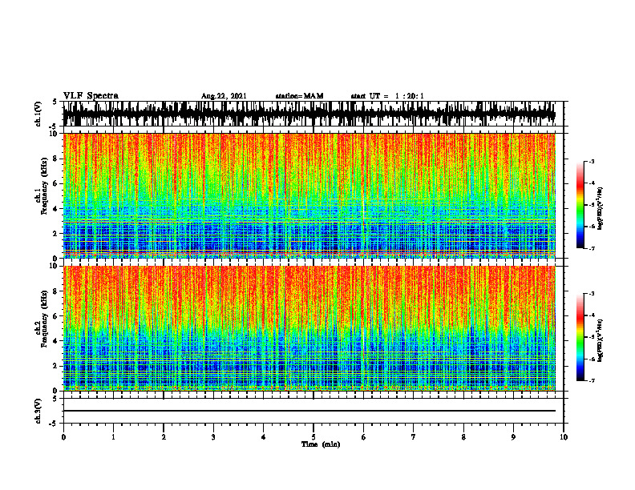Click the ch.1 frequency tick label "8"

point(56,159)
